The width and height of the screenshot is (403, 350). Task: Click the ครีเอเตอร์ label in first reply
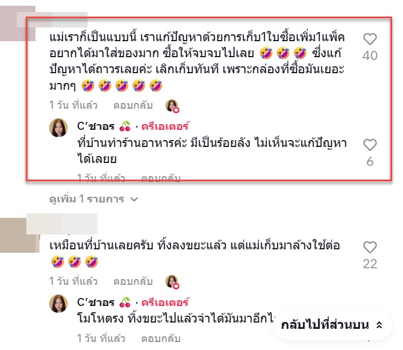(166, 126)
